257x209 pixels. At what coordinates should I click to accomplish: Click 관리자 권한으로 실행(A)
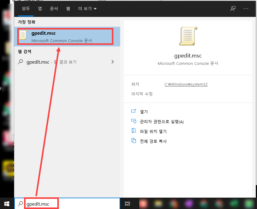[x=162, y=122]
